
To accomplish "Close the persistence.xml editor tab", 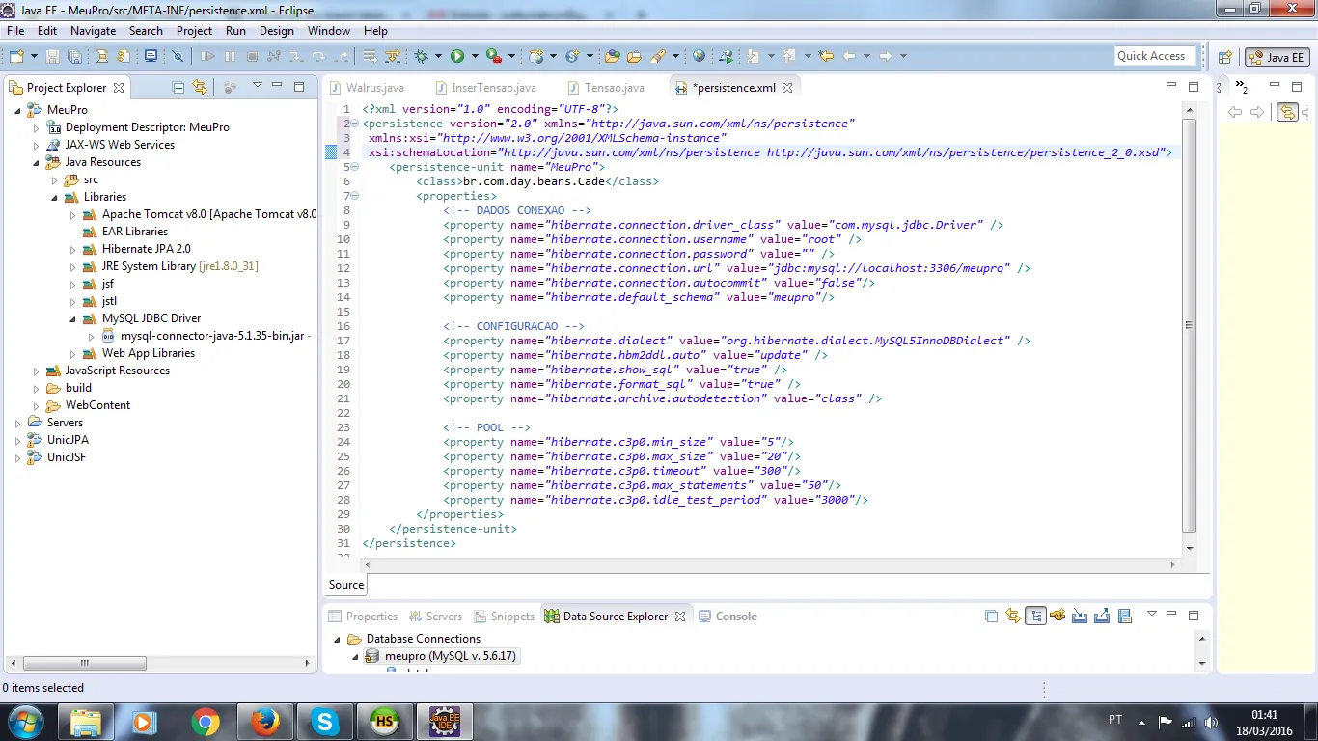I will point(787,88).
